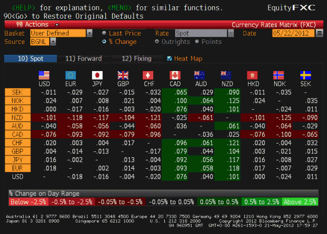Select the Outrights radio option
Viewport: 327px width, 234px height.
pyautogui.click(x=157, y=41)
